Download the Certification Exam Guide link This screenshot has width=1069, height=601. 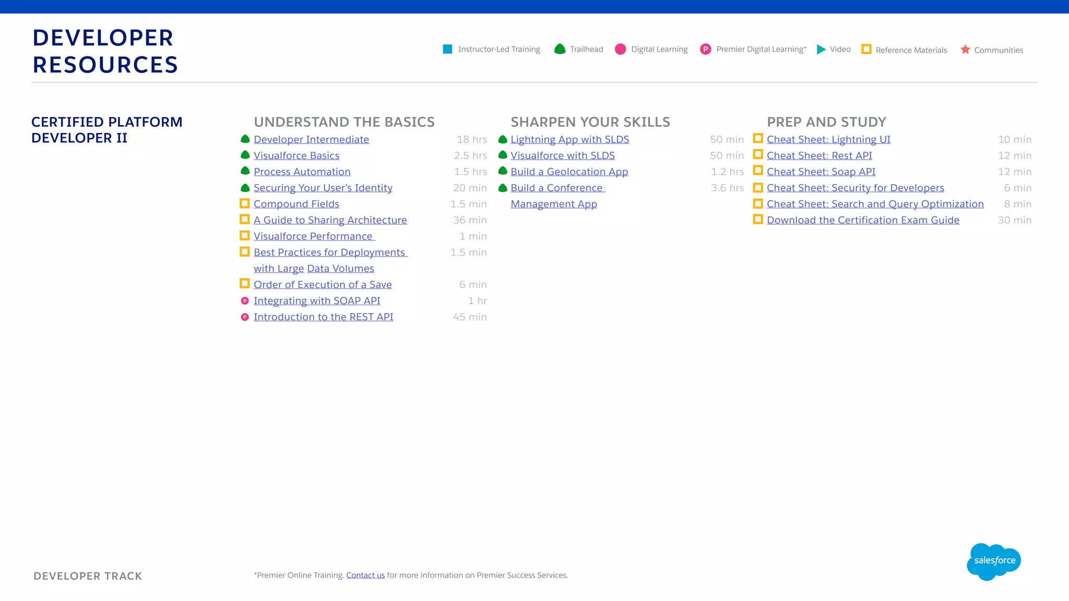tap(863, 220)
